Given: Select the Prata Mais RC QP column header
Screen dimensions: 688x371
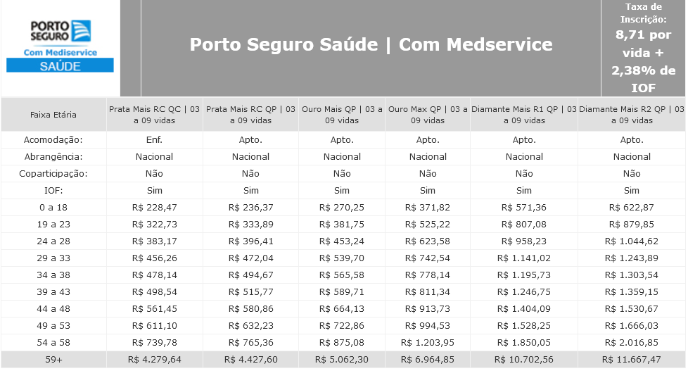Looking at the screenshot, I should pos(250,115).
